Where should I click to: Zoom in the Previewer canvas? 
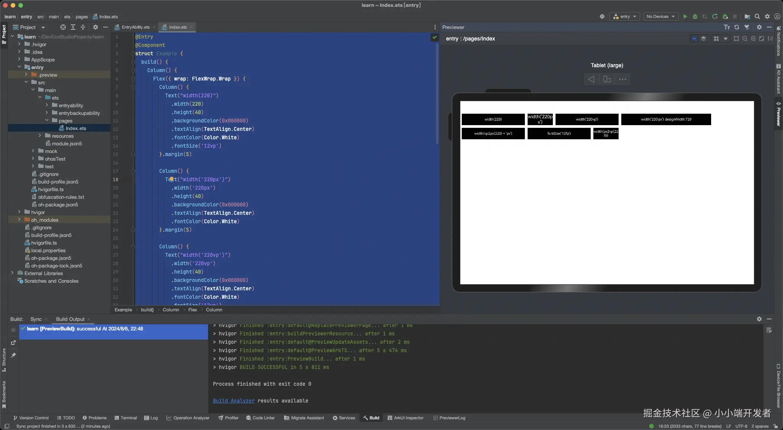pos(753,39)
